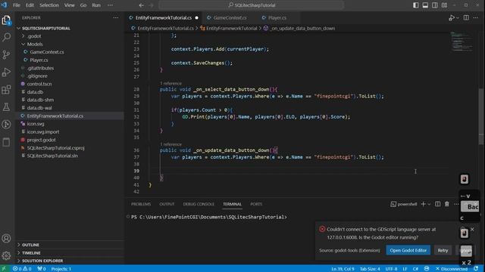Click EntityFrameworkTutorial class in breadcrumb

coord(231,29)
